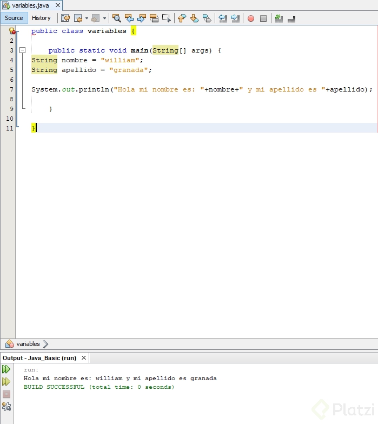
Task: Click the println call on line 7
Action: (94, 89)
